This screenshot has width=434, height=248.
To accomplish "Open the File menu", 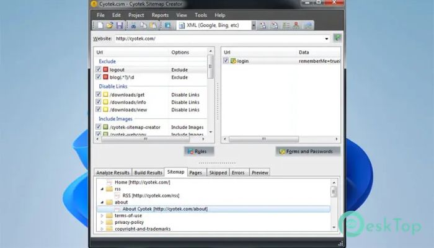I will coord(100,15).
